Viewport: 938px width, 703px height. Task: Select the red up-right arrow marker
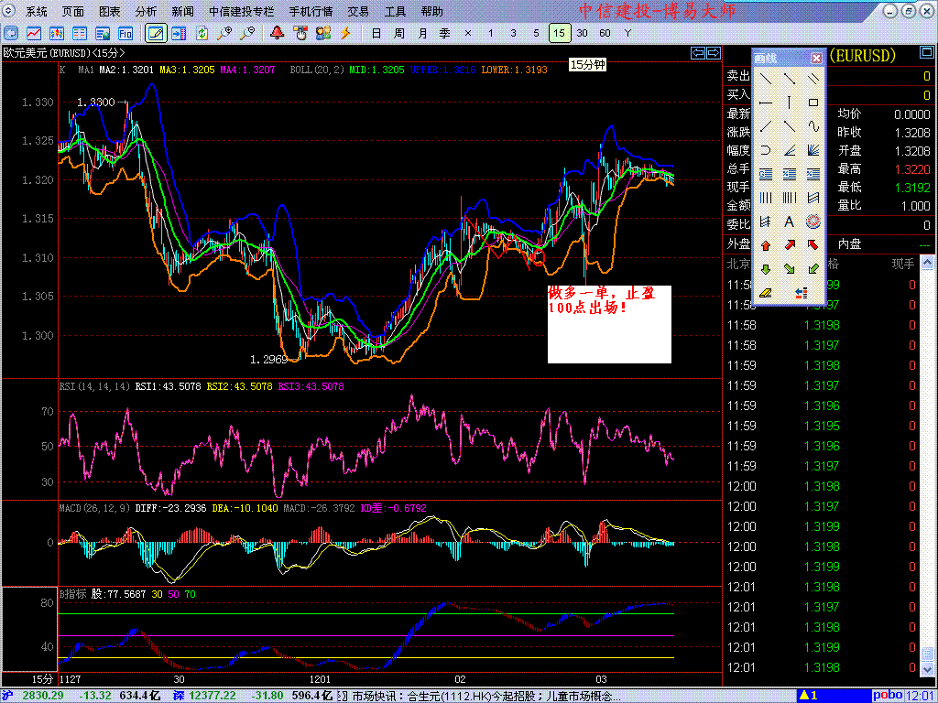pyautogui.click(x=789, y=245)
